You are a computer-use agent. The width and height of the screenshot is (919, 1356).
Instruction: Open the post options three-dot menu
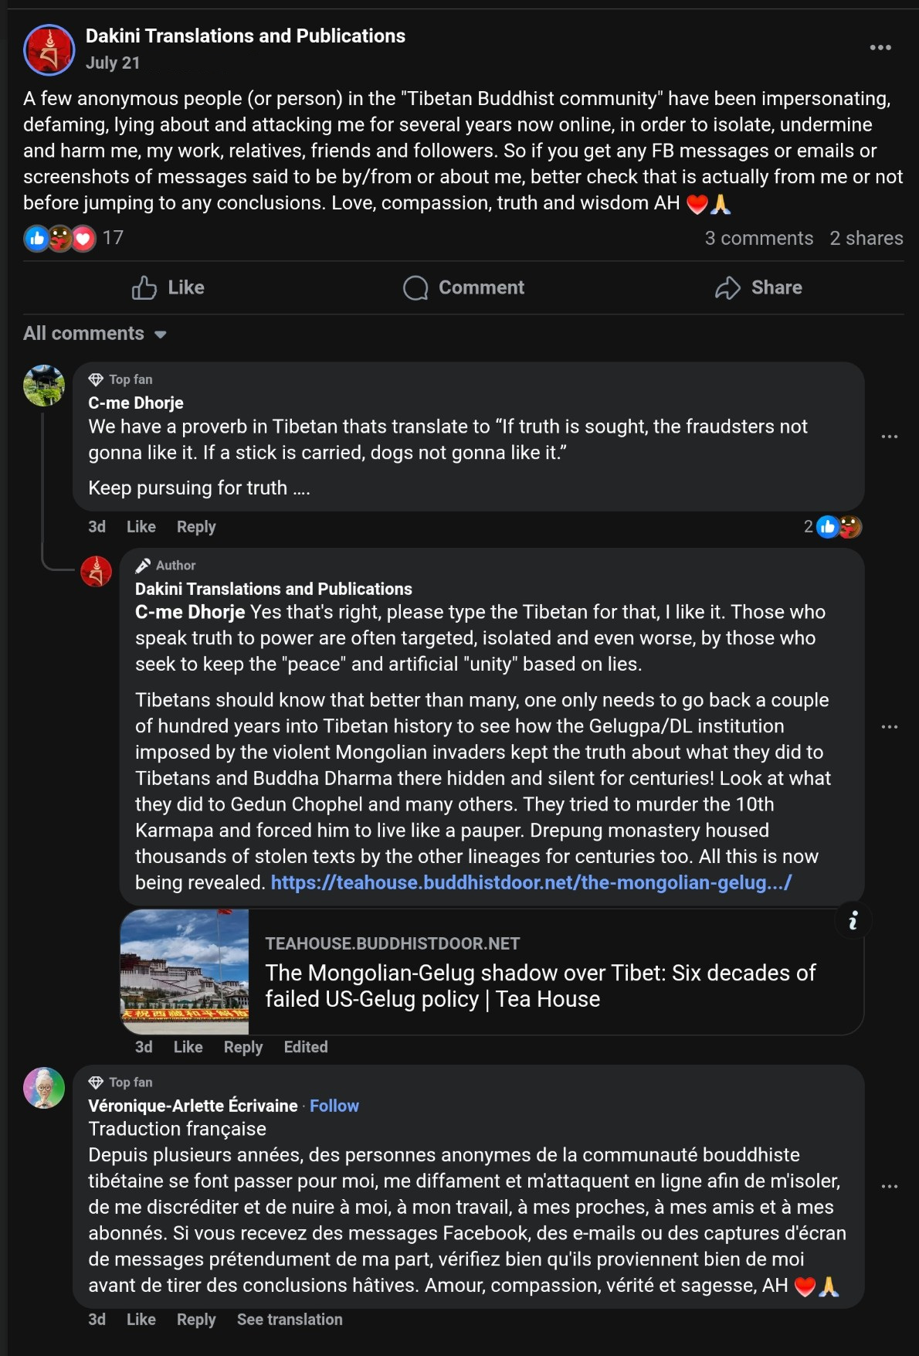880,48
